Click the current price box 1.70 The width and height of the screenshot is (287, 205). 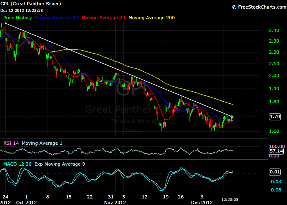click(x=275, y=116)
